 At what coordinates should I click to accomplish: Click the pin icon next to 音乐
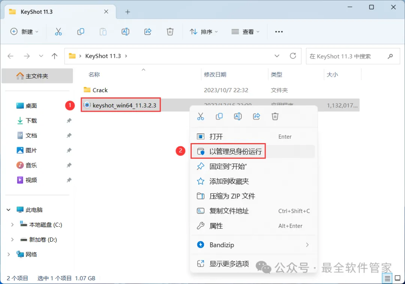coord(69,165)
